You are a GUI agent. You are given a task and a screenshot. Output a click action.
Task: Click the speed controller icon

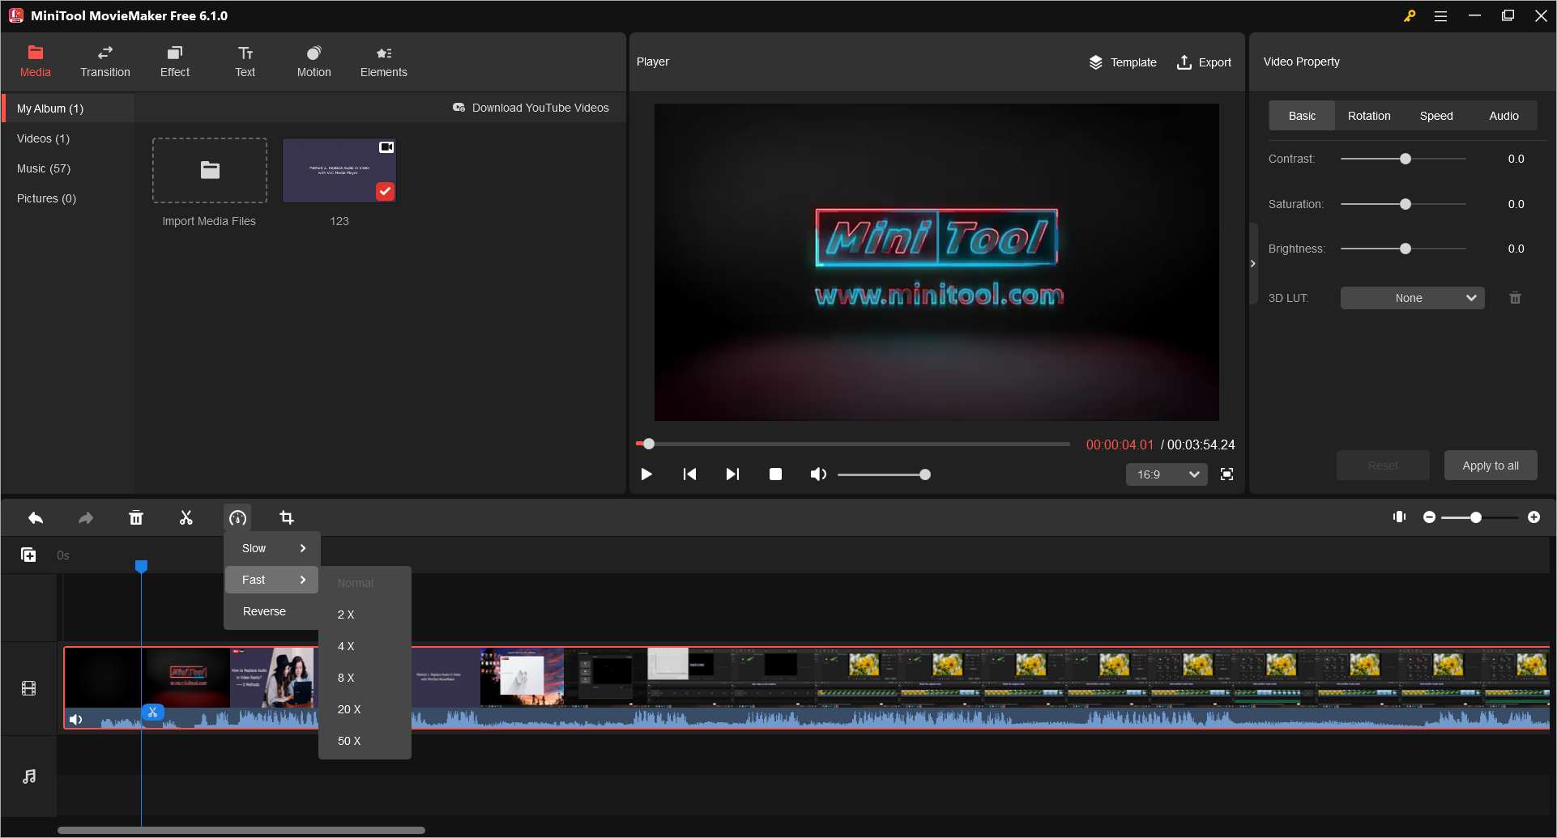(237, 517)
